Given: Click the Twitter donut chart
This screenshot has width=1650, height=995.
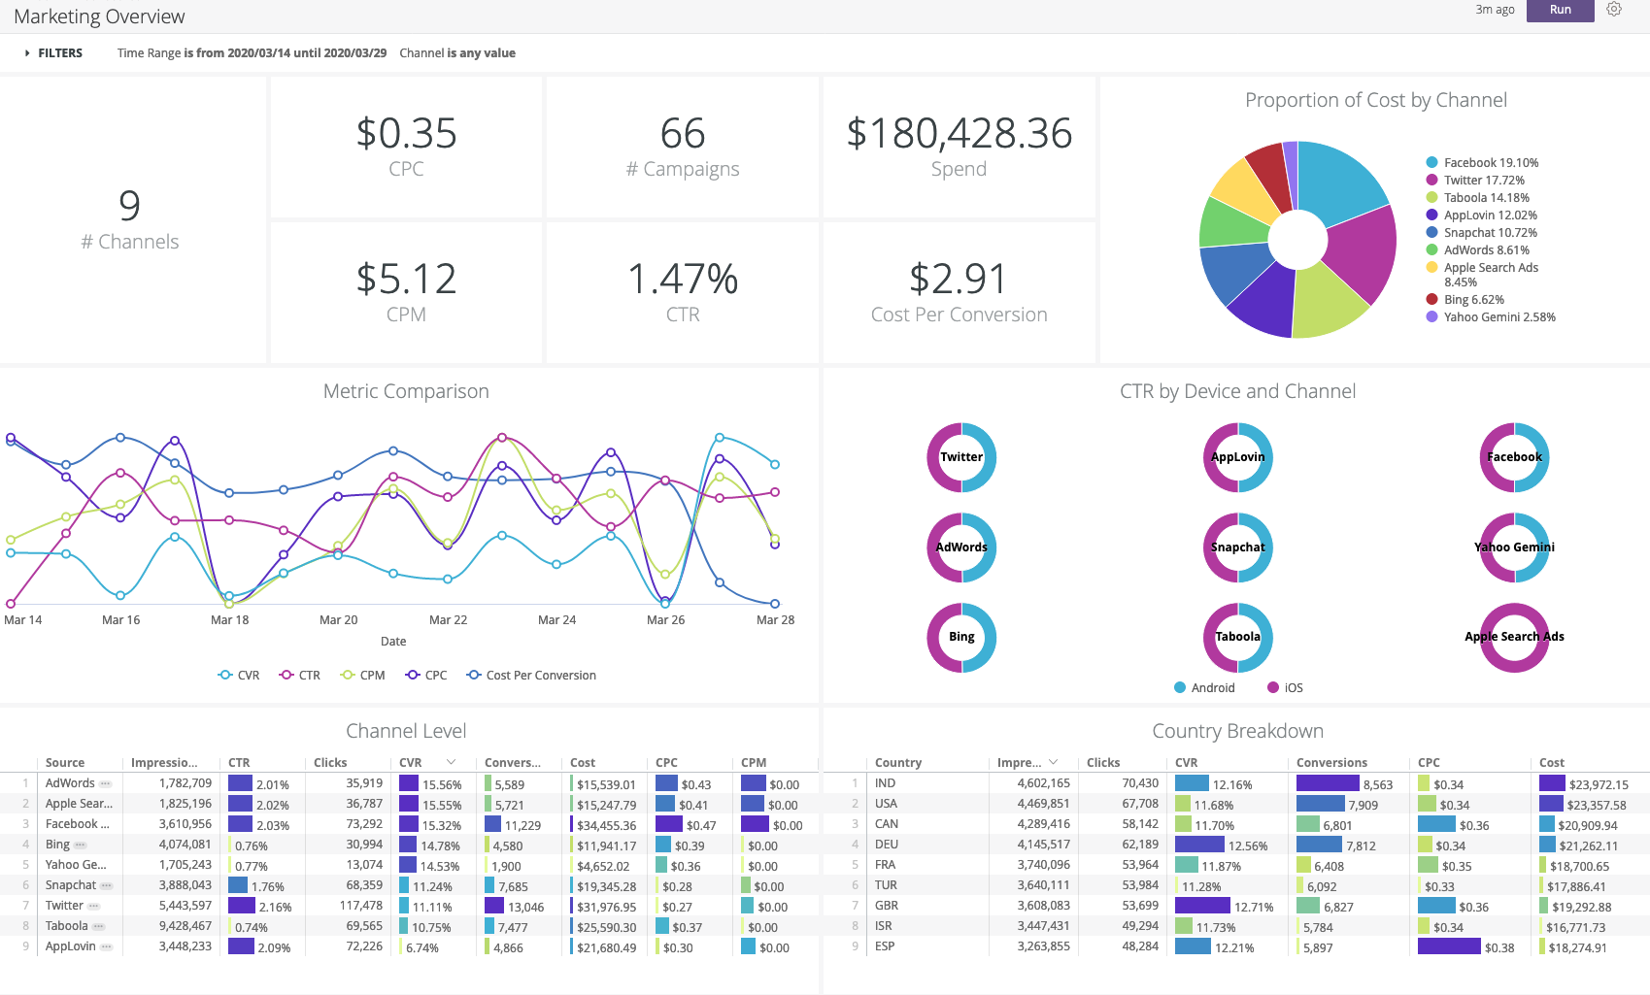Looking at the screenshot, I should (961, 457).
